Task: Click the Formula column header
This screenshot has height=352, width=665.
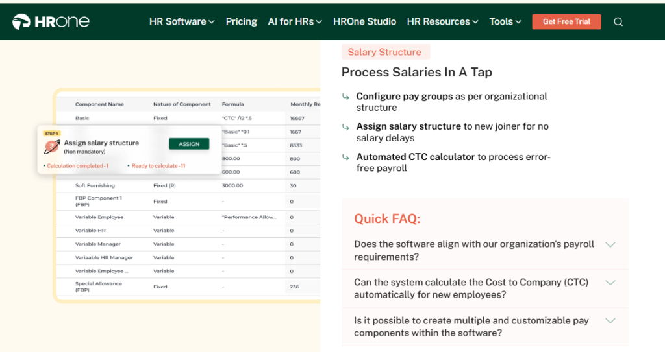Action: point(233,104)
